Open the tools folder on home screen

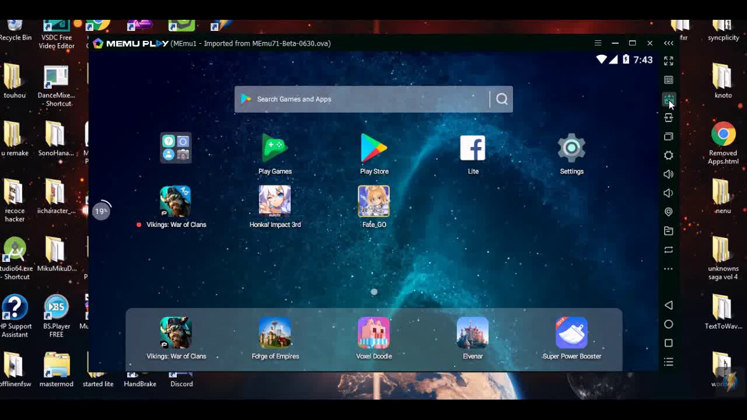tap(176, 148)
